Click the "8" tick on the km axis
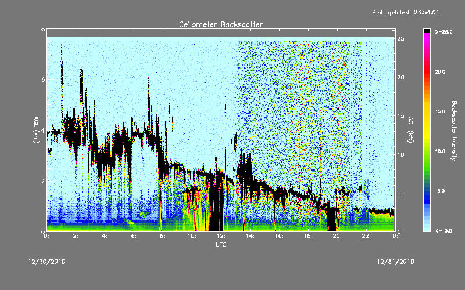The height and width of the screenshot is (290, 465). point(43,29)
